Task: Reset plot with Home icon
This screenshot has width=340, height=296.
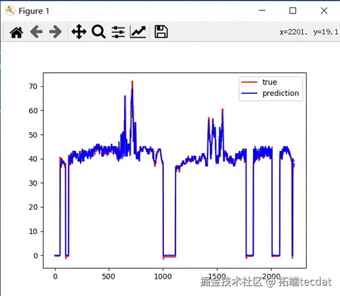Action: pyautogui.click(x=17, y=32)
